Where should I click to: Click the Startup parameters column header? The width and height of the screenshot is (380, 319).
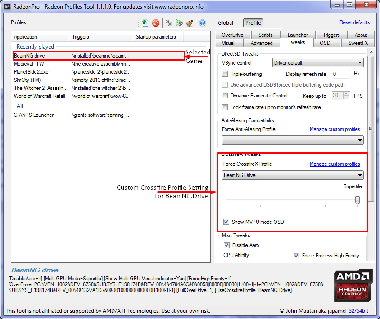158,37
